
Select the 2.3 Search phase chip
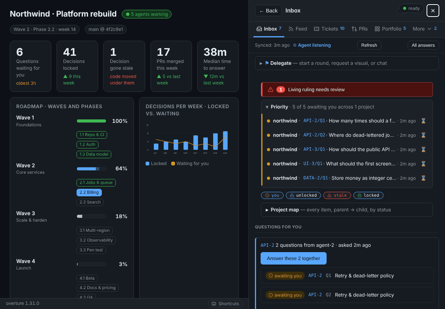pyautogui.click(x=90, y=202)
